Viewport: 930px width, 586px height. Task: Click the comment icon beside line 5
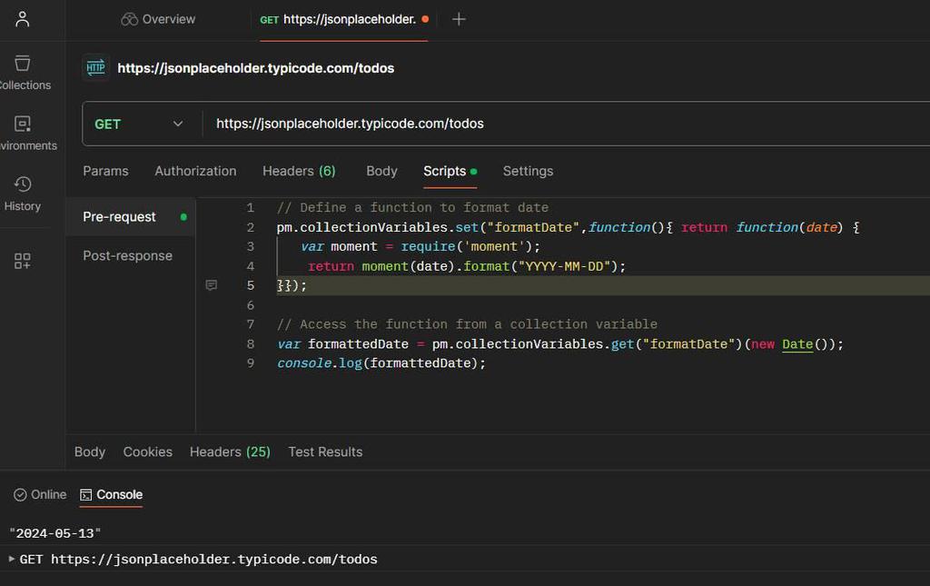coord(212,285)
